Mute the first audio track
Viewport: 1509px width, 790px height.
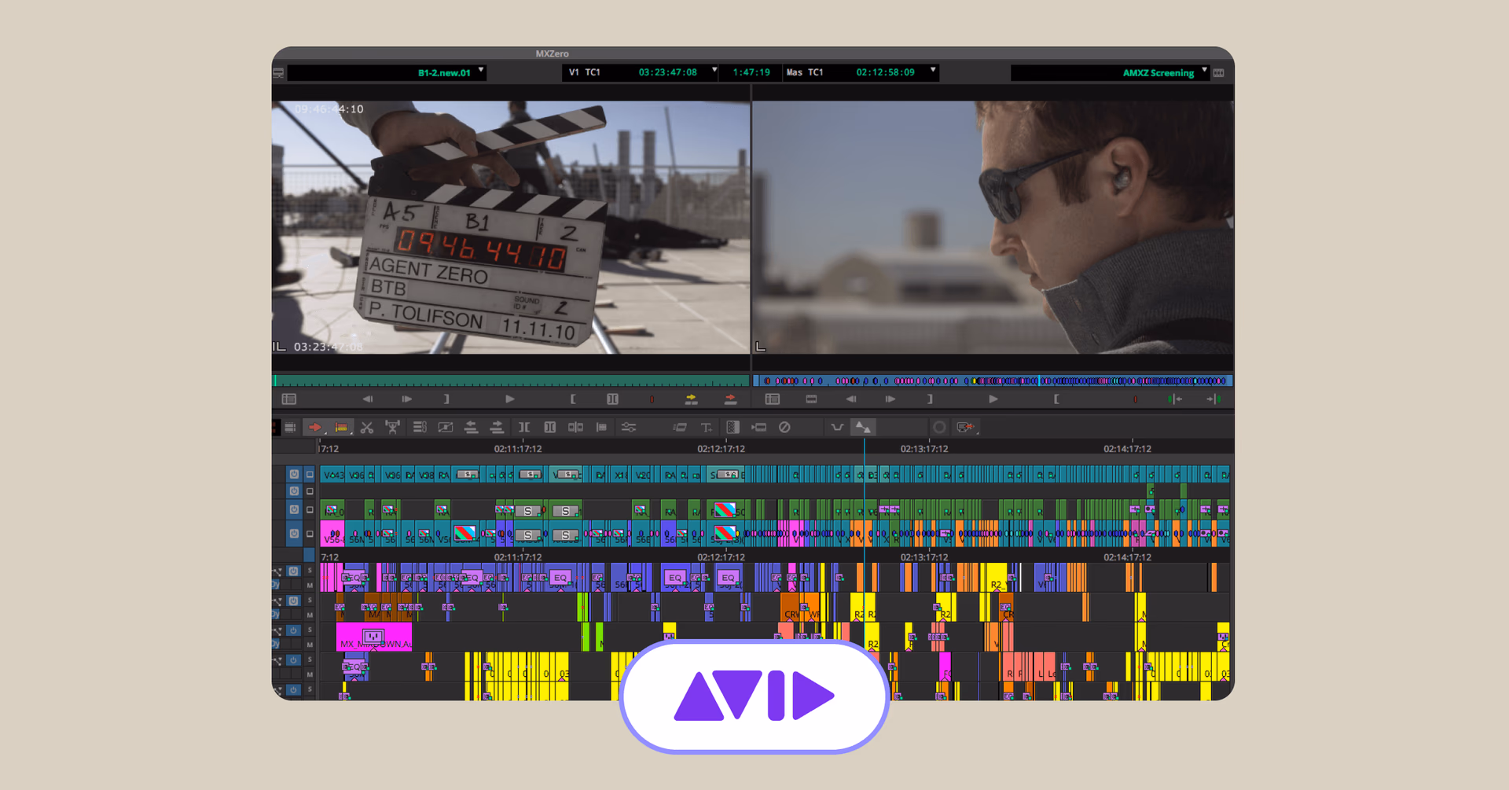[x=310, y=586]
